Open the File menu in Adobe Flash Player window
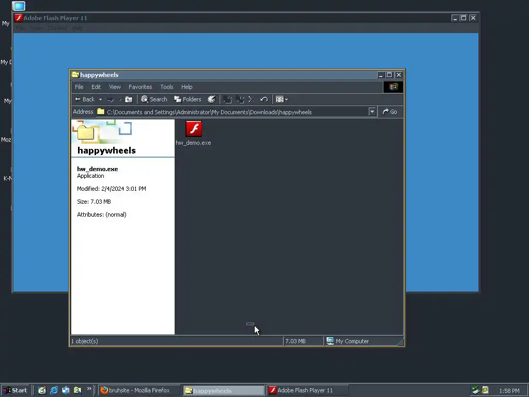This screenshot has width=529, height=397. coord(20,28)
